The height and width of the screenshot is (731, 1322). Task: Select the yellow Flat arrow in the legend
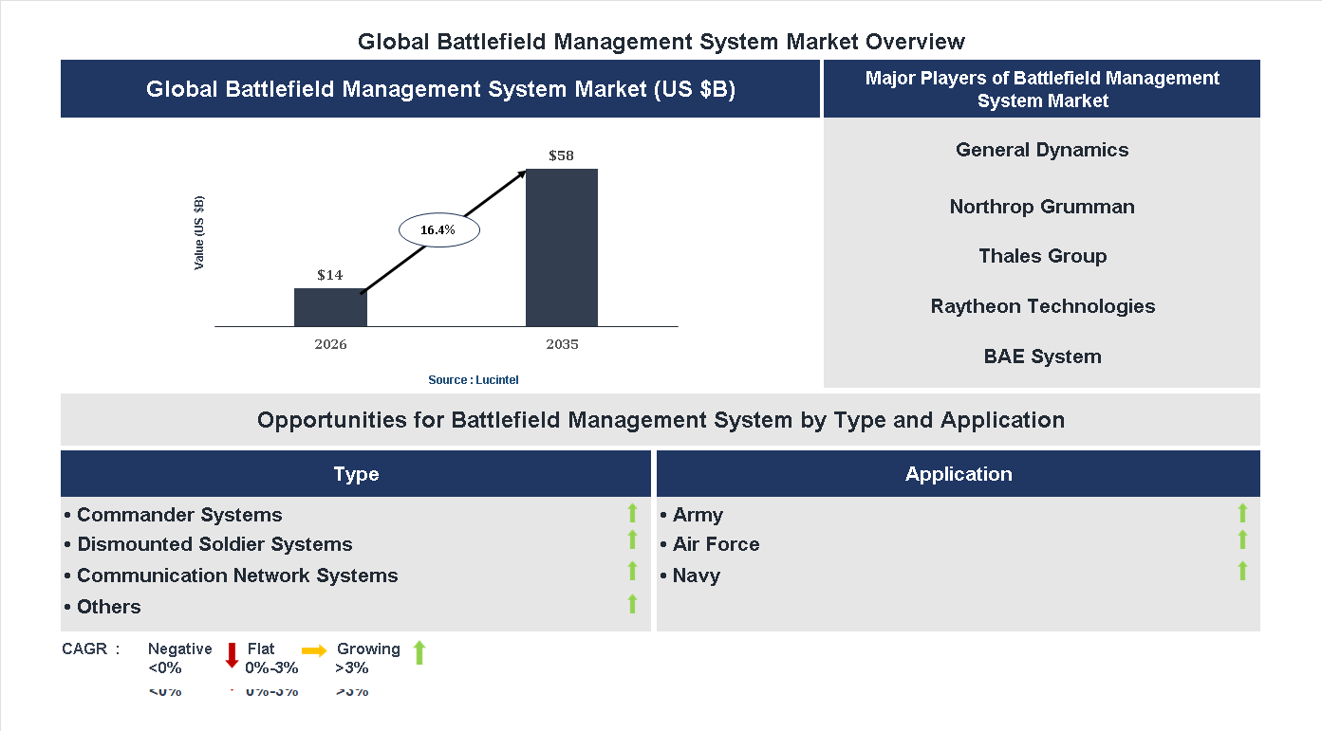point(313,652)
